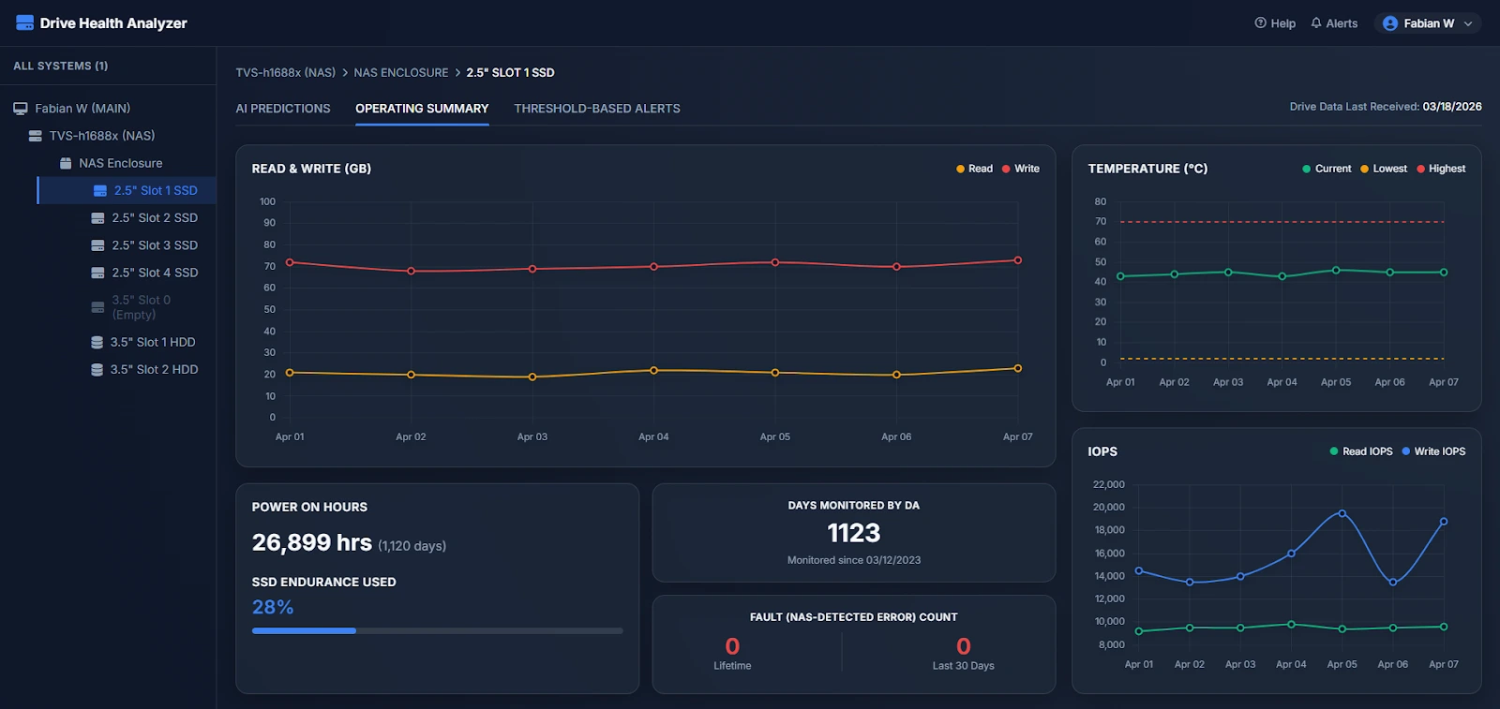Switch to the AI Predictions tab
This screenshot has height=709, width=1500.
tap(283, 109)
